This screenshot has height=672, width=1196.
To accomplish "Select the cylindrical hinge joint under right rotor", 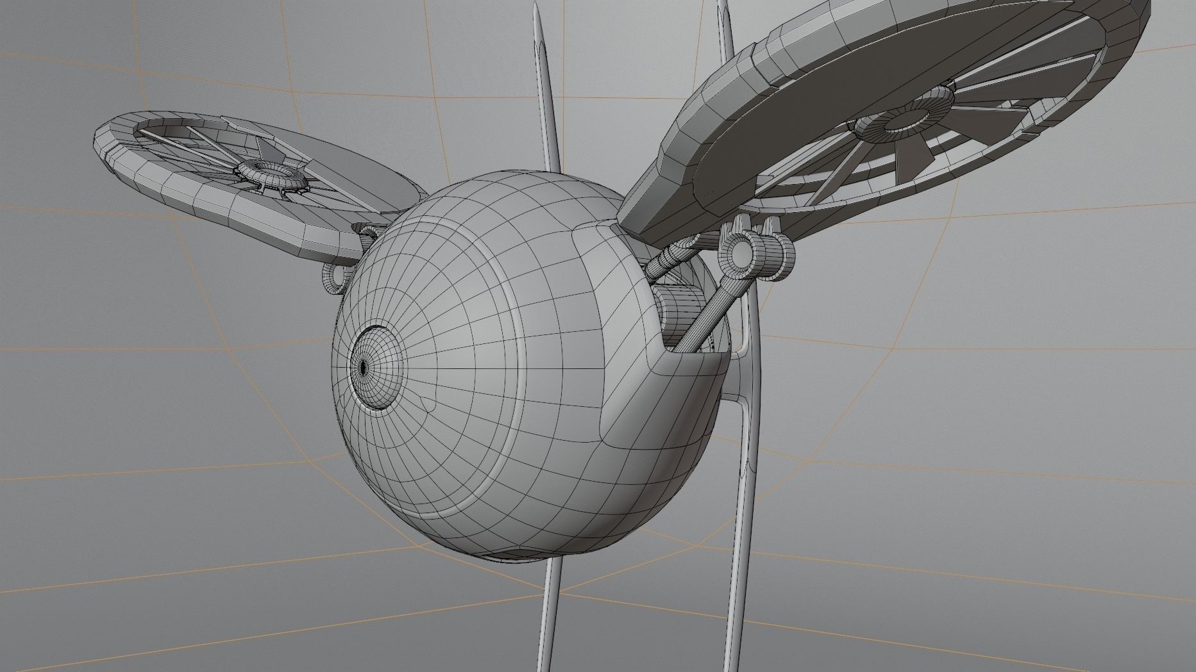I will [x=758, y=255].
